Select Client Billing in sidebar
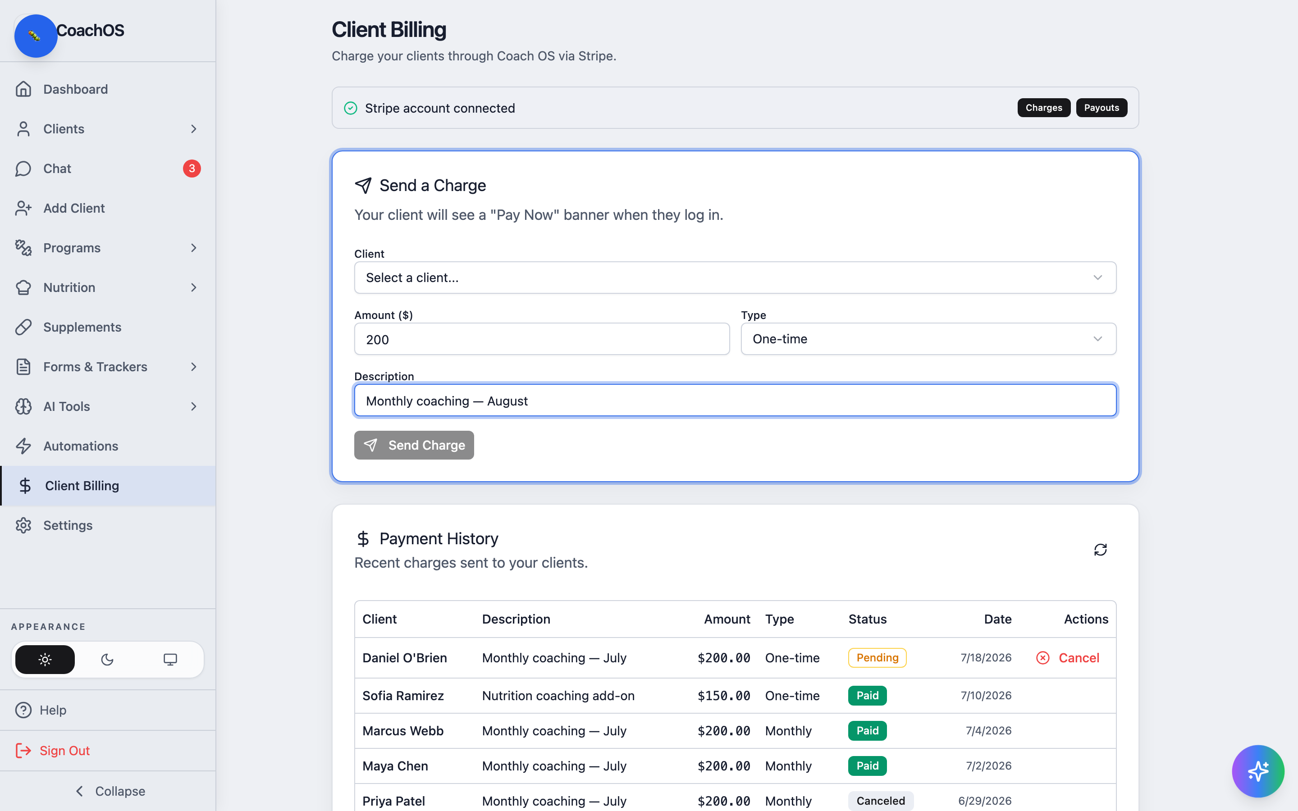Image resolution: width=1298 pixels, height=811 pixels. coord(108,486)
